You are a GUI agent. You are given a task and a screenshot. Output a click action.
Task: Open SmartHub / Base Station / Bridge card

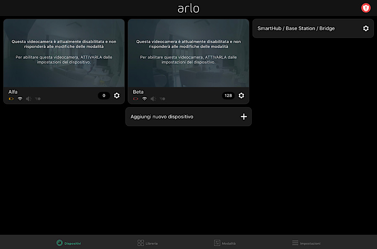click(x=313, y=28)
